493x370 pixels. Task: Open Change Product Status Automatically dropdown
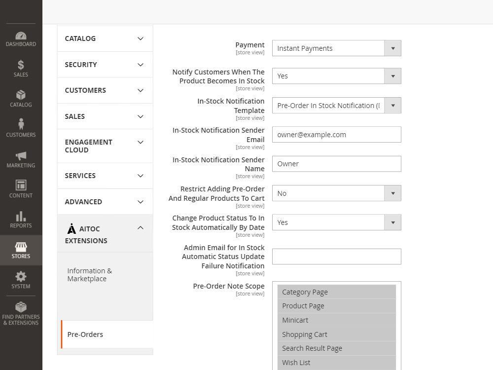click(336, 222)
